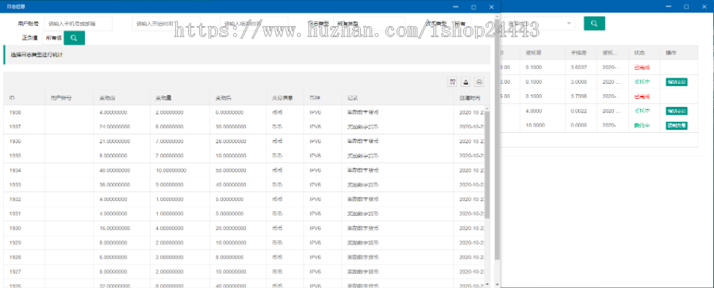Click the 16.00000000 value cell
Screen dimensions: 714x288
point(121,228)
